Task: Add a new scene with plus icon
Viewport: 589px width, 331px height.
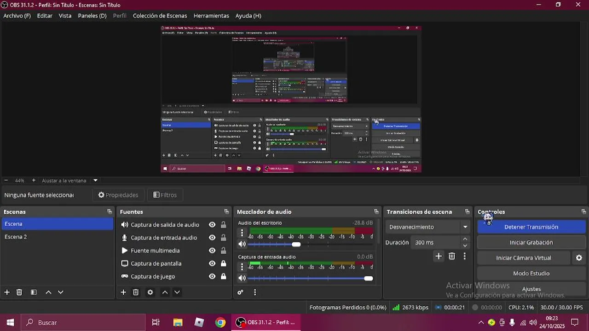Action: 7,292
